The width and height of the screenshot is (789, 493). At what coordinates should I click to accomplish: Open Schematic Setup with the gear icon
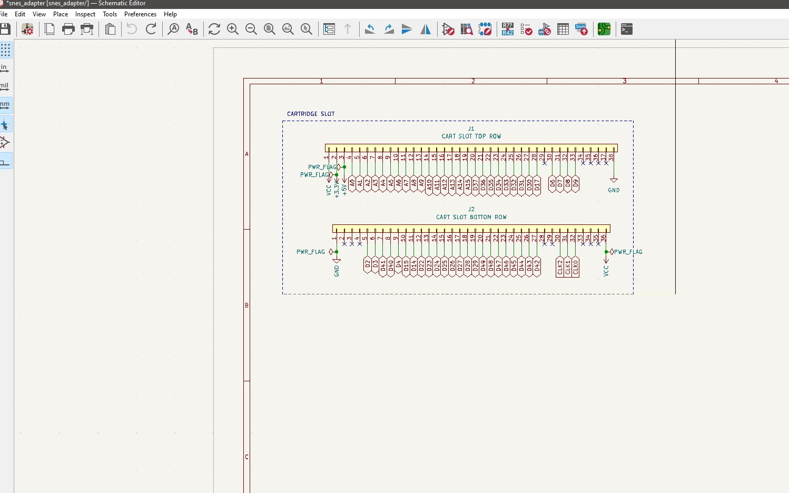click(27, 29)
